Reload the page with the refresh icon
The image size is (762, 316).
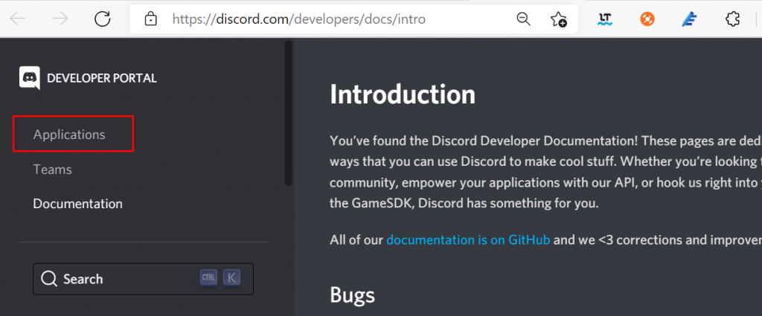point(103,19)
